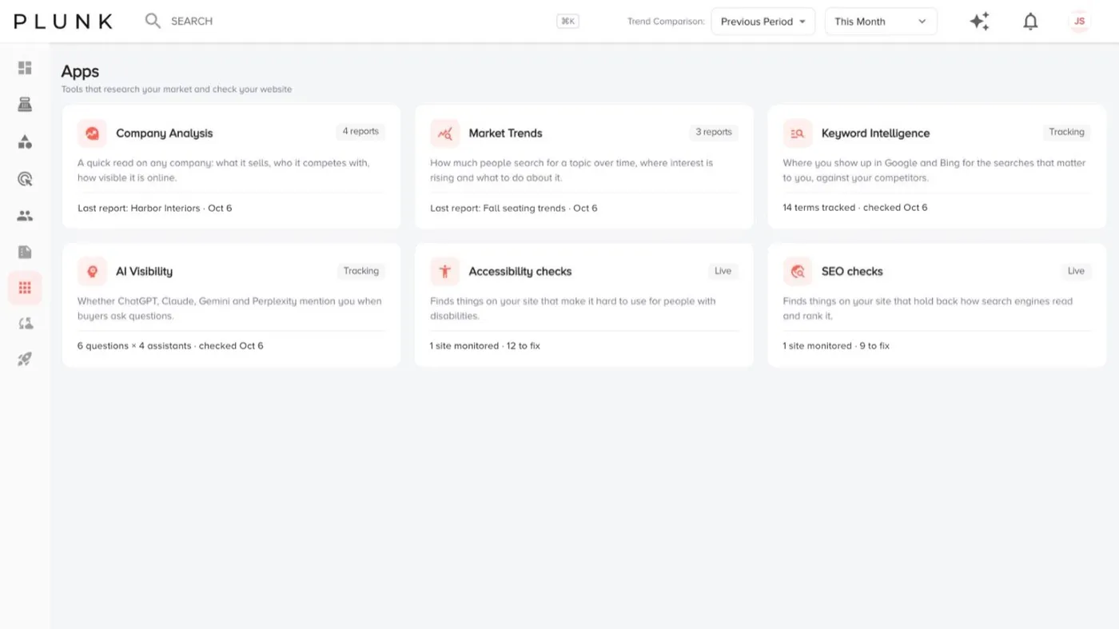Click "14 terms tracked · checked Oct 6"
The height and width of the screenshot is (629, 1119).
[x=855, y=208]
